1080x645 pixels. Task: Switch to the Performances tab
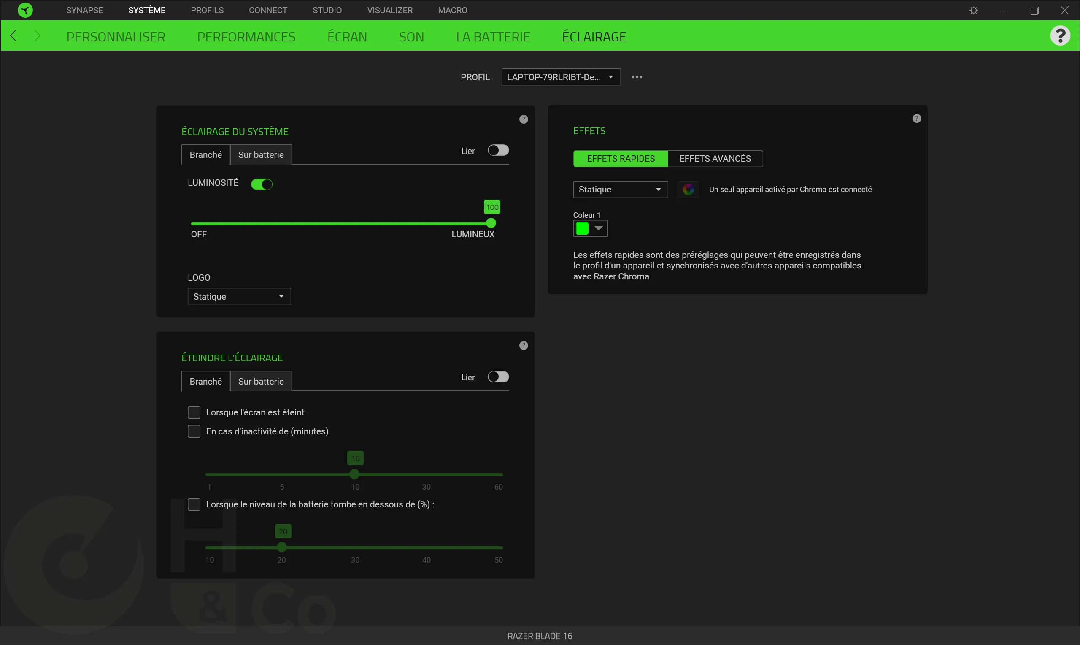[x=246, y=36]
